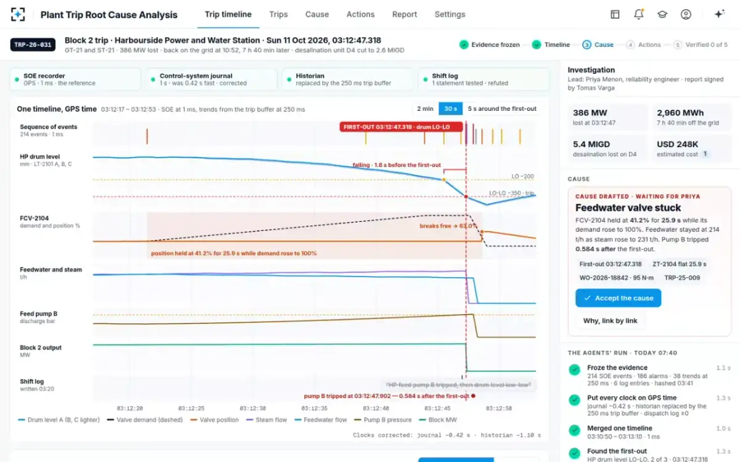Open the layout panel icon

point(615,14)
